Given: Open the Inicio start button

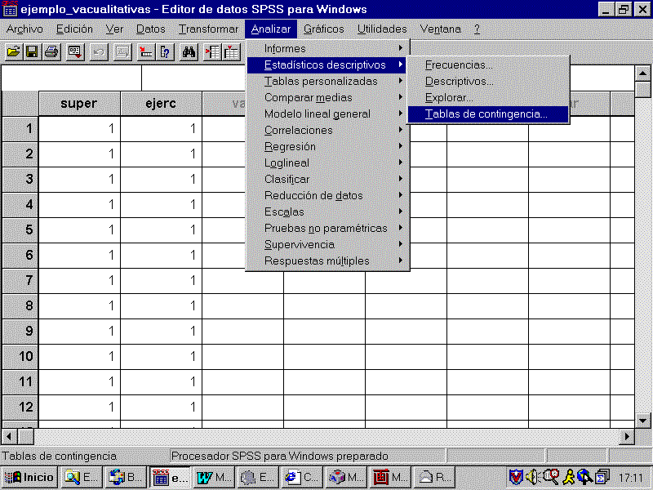Looking at the screenshot, I should coord(29,477).
